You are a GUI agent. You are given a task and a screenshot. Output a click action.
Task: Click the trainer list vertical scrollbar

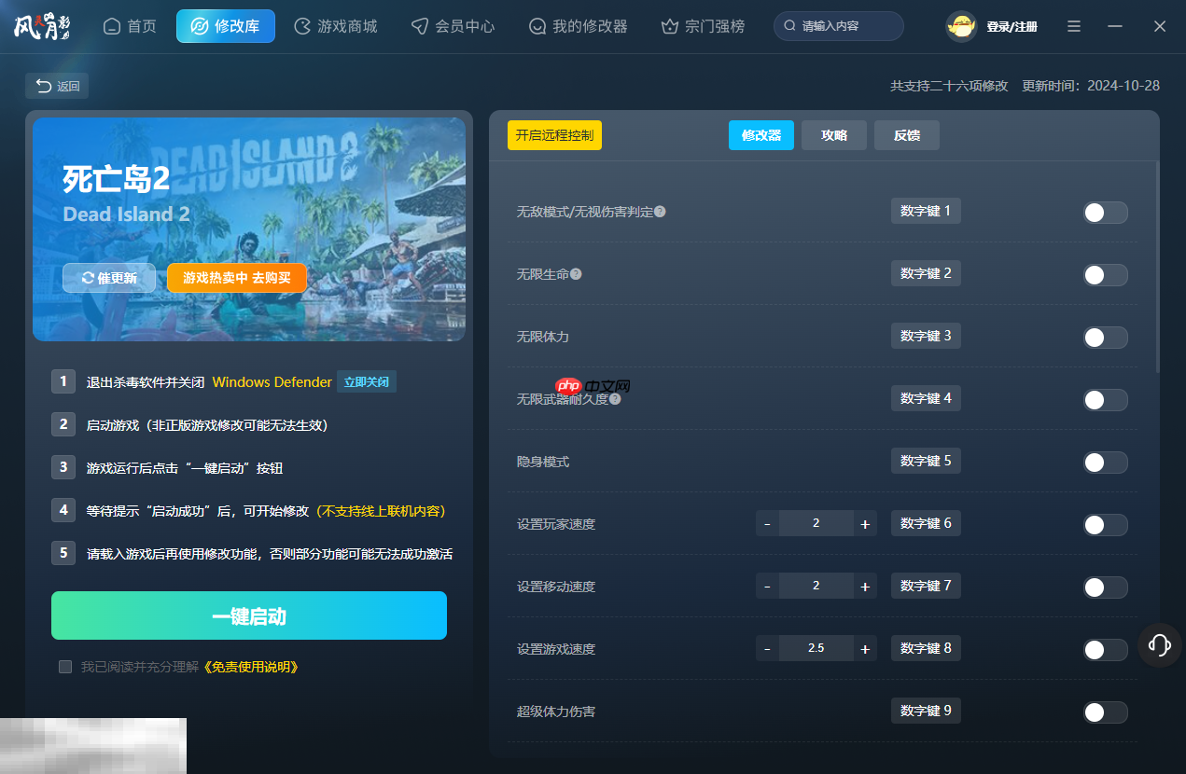tap(1157, 267)
